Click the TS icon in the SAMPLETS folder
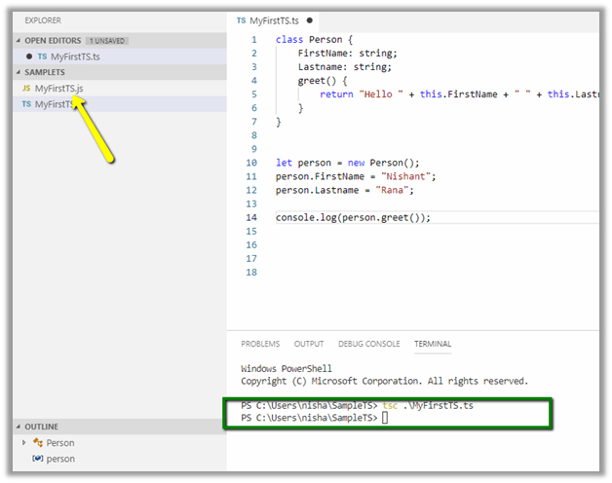The image size is (612, 483). point(26,104)
